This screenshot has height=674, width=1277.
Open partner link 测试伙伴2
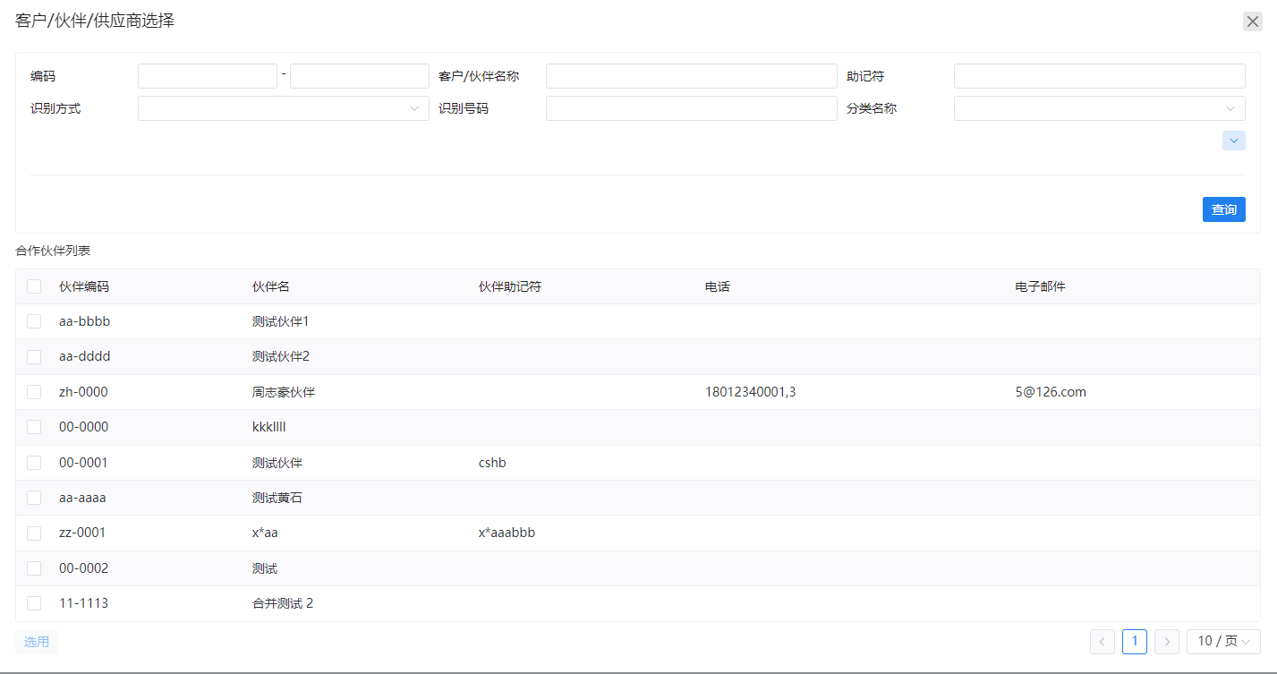click(x=281, y=356)
